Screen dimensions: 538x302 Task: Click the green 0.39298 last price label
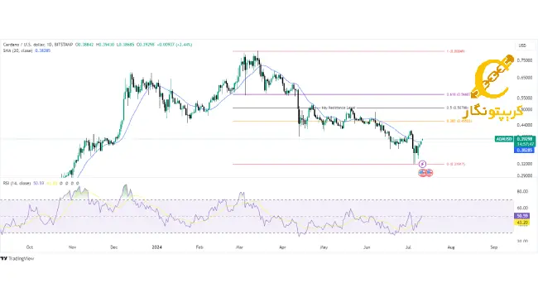(x=524, y=139)
